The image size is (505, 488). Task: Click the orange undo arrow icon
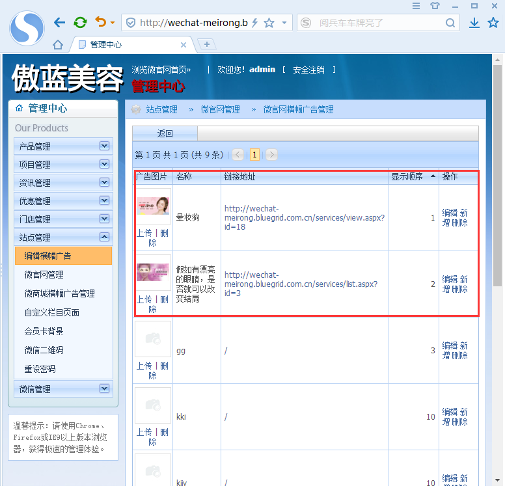[x=100, y=23]
